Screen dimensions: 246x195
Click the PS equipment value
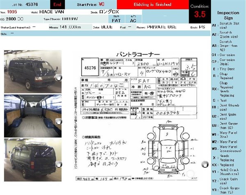click(202, 27)
